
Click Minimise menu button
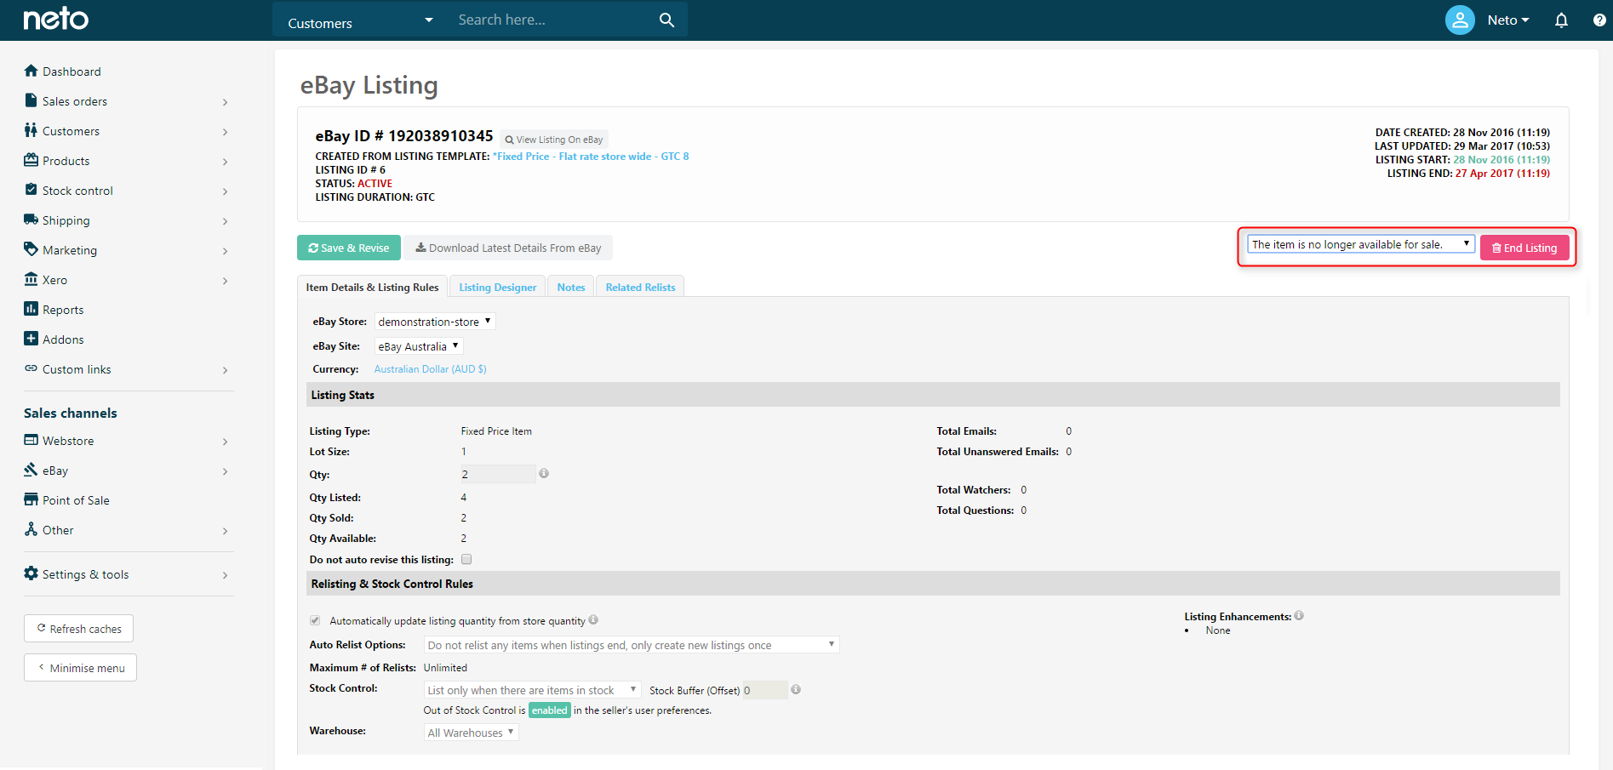80,668
